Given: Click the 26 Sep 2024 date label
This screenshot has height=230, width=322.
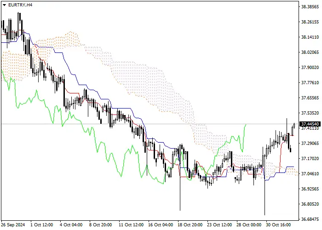Looking at the screenshot, I should [13, 225].
